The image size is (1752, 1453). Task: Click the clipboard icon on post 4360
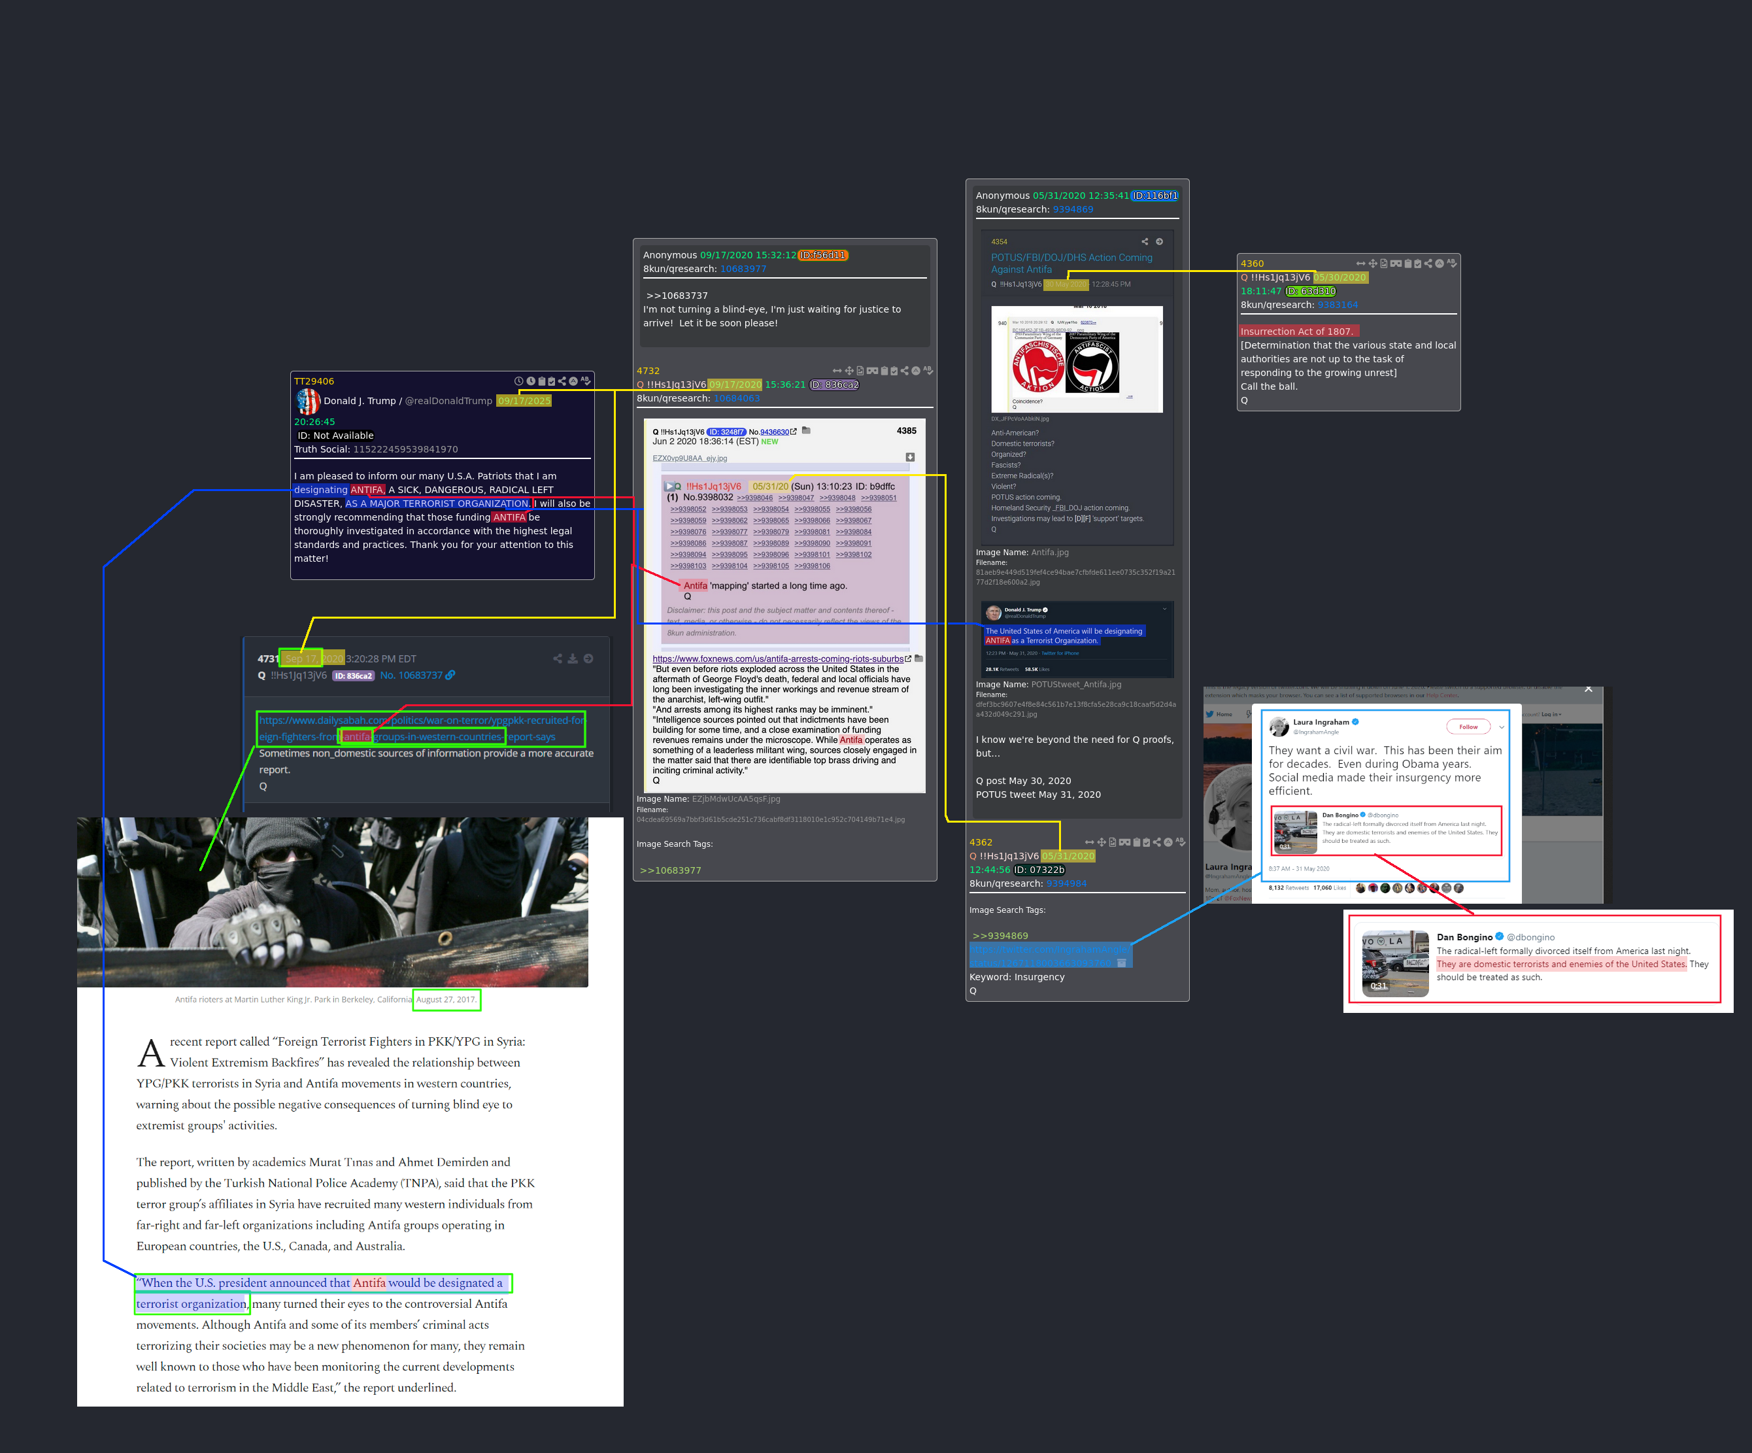click(1407, 264)
